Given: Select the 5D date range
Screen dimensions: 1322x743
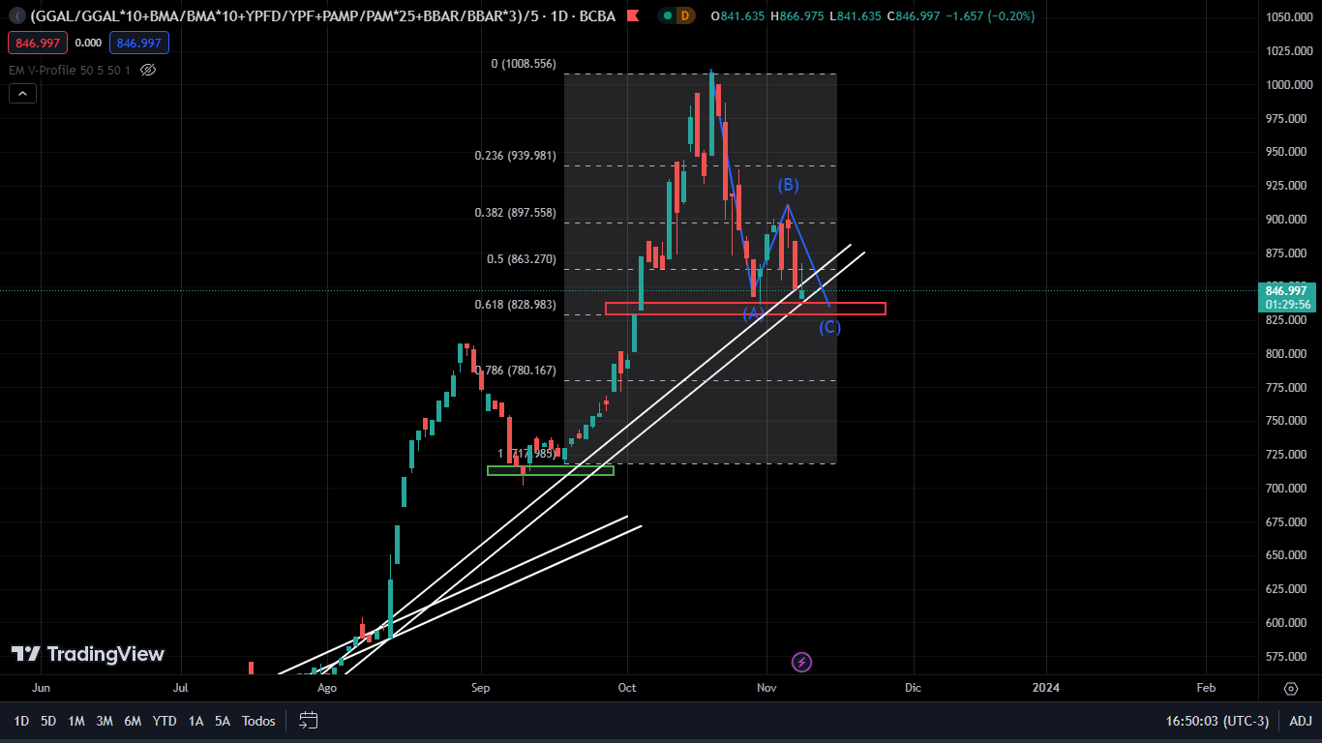Looking at the screenshot, I should point(48,721).
